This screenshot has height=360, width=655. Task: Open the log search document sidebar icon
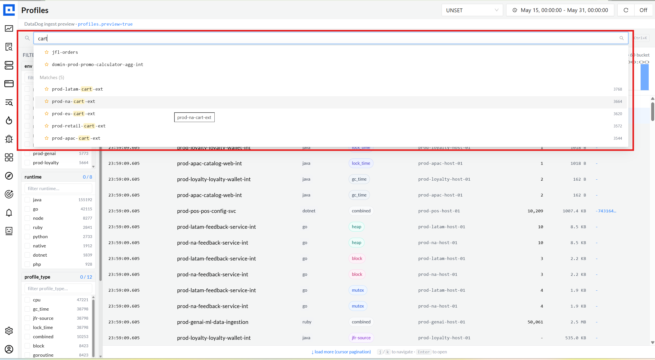9,47
